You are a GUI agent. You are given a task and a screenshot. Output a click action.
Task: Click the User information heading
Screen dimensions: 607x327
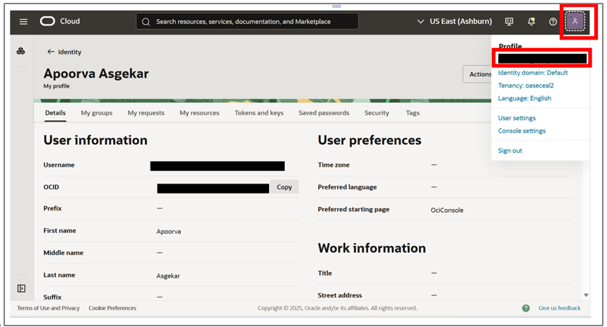coord(95,140)
